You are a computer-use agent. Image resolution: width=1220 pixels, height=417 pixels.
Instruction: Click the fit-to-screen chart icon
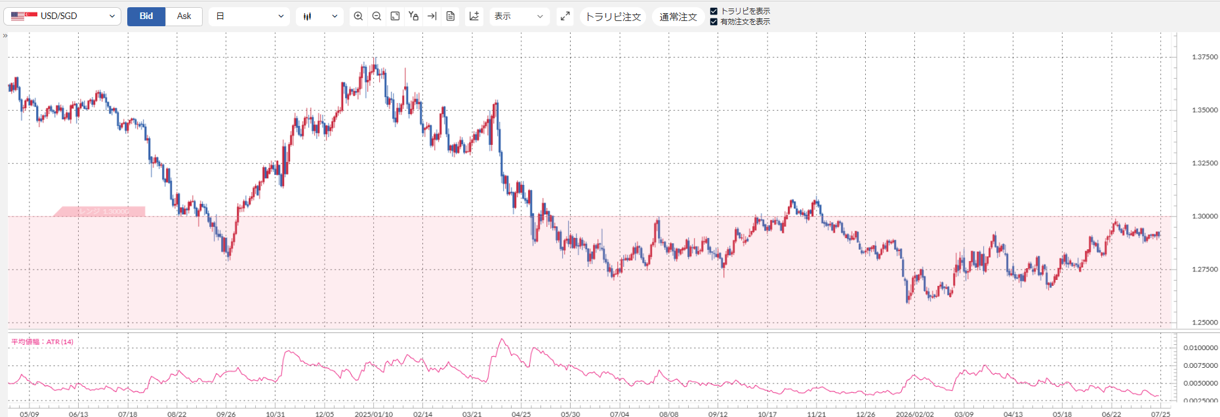pos(395,16)
